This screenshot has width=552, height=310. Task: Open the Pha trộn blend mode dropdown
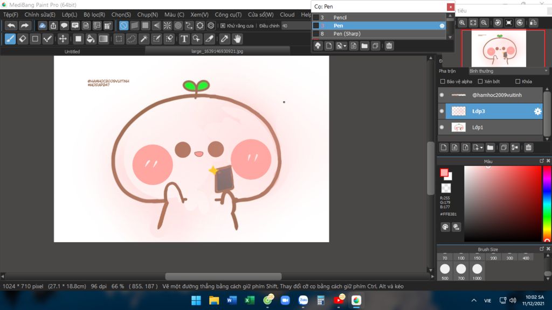[508, 71]
